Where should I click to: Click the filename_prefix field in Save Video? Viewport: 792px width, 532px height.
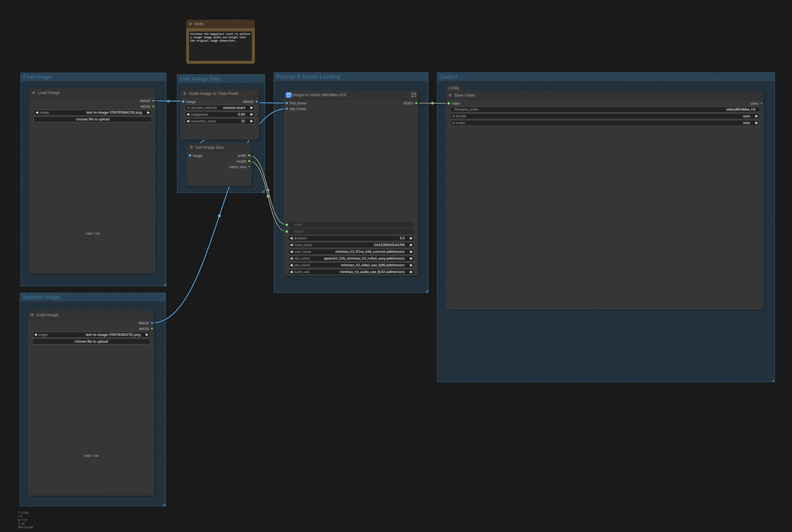coord(605,109)
